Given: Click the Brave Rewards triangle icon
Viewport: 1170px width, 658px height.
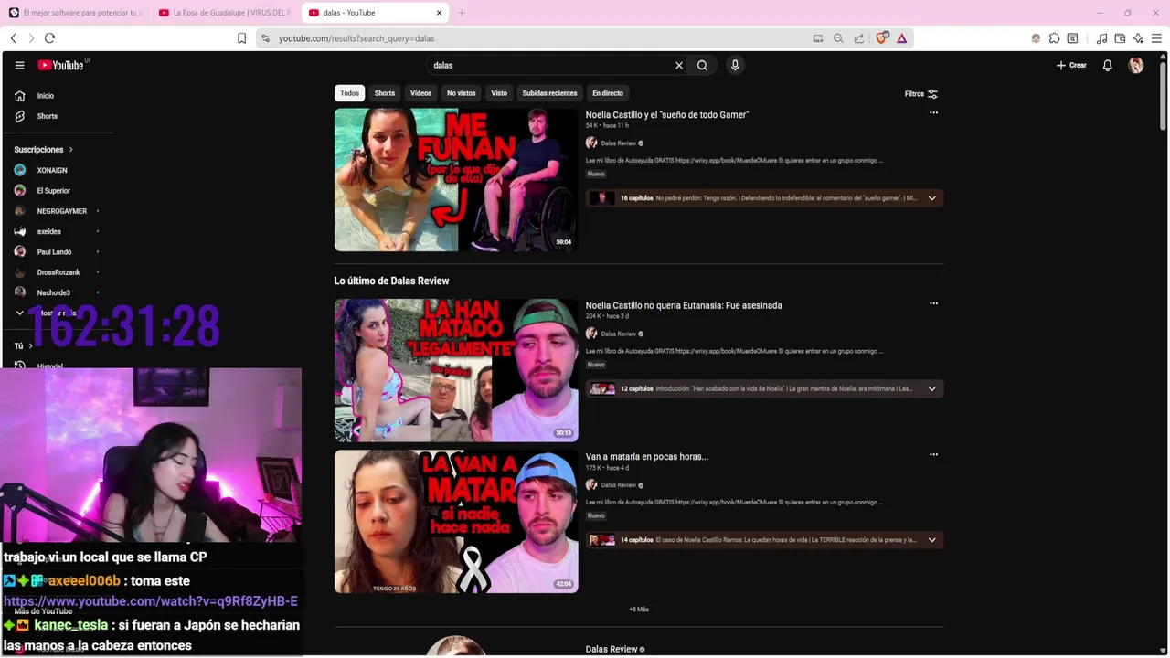Looking at the screenshot, I should tap(901, 38).
